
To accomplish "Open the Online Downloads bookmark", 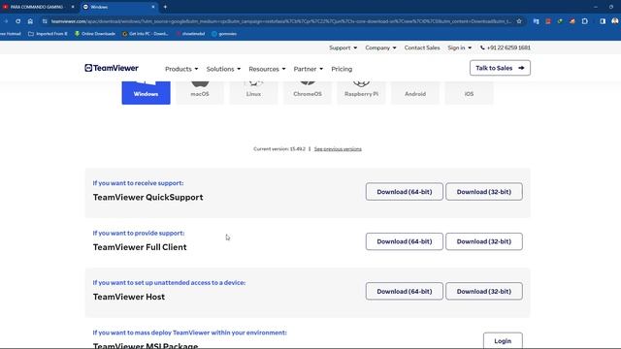I will click(95, 34).
